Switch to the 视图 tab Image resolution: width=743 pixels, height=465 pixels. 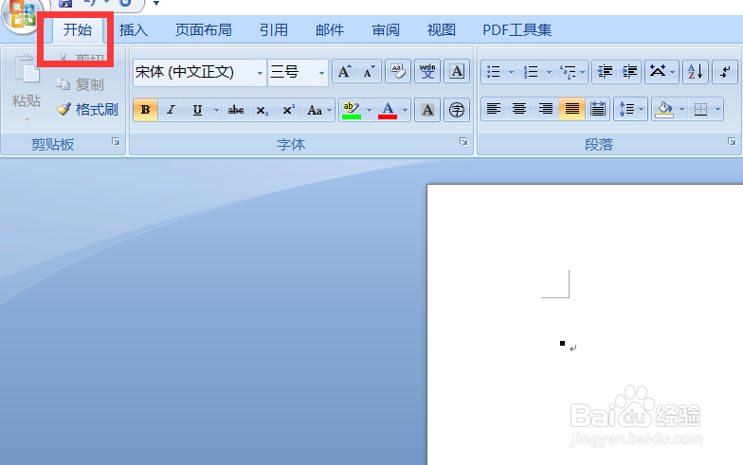click(442, 30)
